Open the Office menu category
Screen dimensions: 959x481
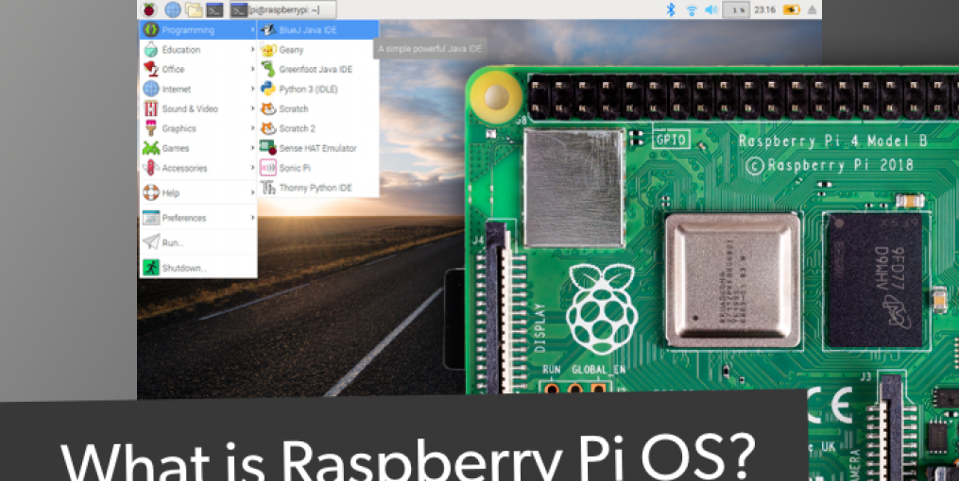[198, 69]
